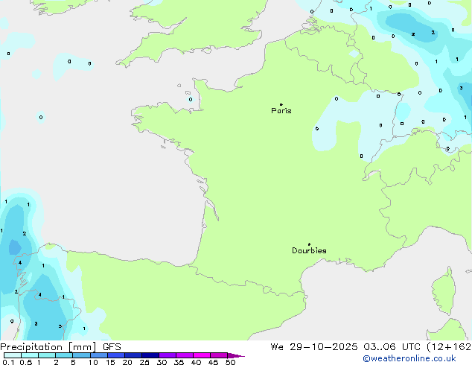This screenshot has width=472, height=365.
Task: Pick the legend swatch between 20 and 25
Action: (x=133, y=355)
